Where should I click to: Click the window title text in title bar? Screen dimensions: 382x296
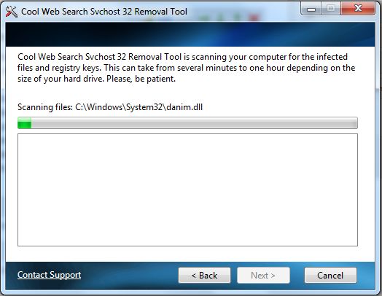[x=104, y=12]
